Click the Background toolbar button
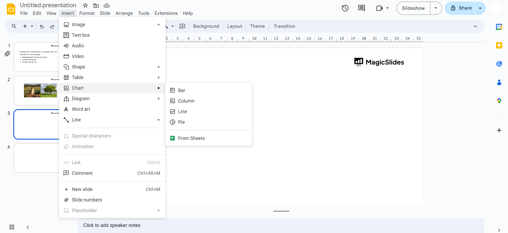This screenshot has height=233, width=508. (206, 26)
